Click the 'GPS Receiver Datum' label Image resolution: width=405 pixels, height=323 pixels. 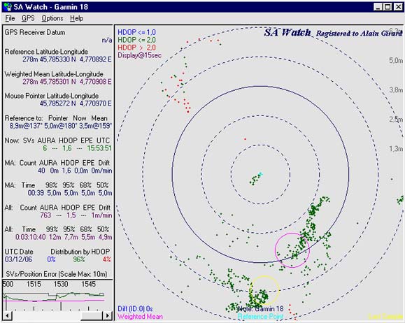pyautogui.click(x=35, y=33)
